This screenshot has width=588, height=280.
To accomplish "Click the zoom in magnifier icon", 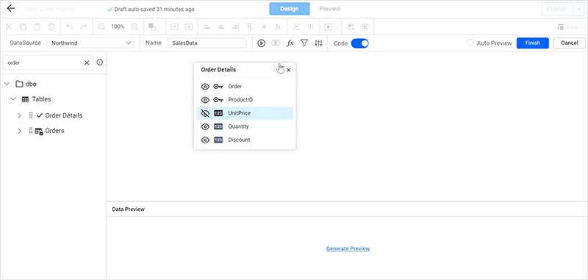I will (135, 26).
